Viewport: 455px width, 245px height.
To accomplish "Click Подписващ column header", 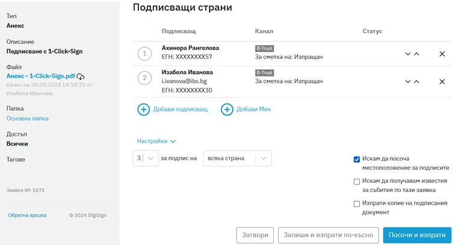I will pyautogui.click(x=179, y=31).
